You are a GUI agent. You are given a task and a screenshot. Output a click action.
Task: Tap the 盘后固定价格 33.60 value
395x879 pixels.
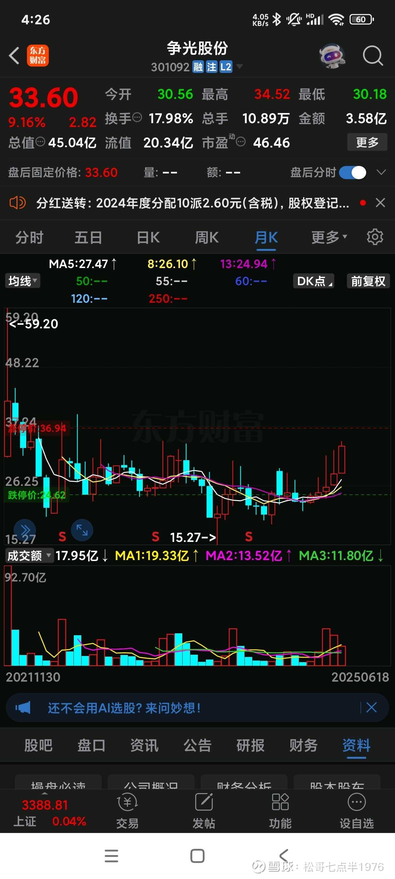(101, 172)
